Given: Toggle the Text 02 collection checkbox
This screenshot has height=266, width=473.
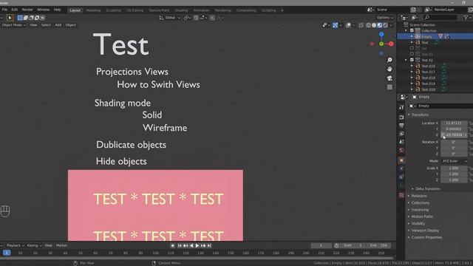Looking at the screenshot, I should [x=412, y=60].
